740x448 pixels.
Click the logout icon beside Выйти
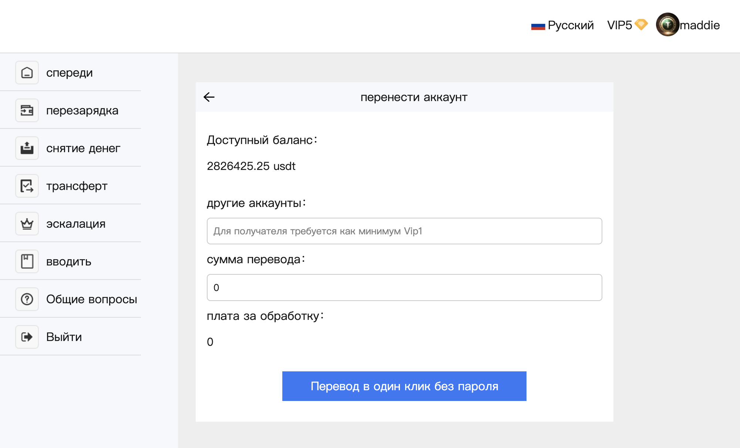[x=27, y=337]
